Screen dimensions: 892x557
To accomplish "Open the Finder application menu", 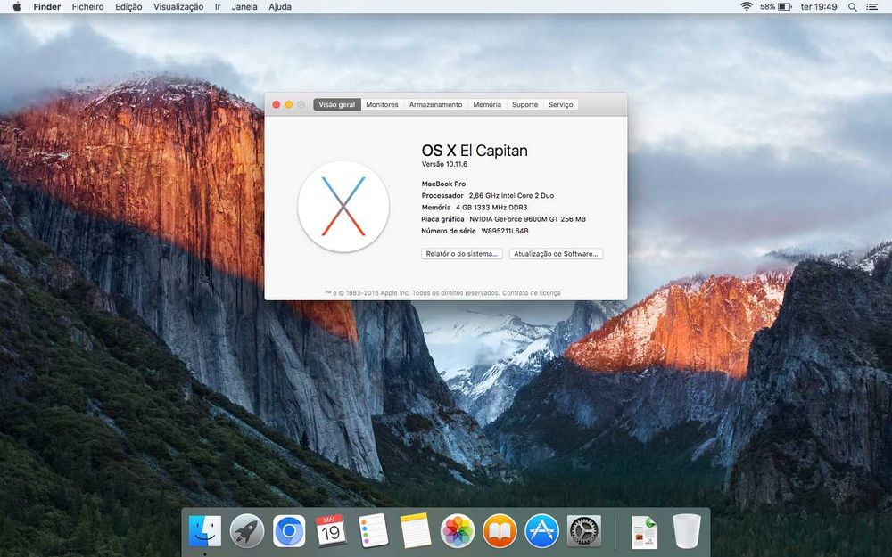I will click(x=46, y=7).
